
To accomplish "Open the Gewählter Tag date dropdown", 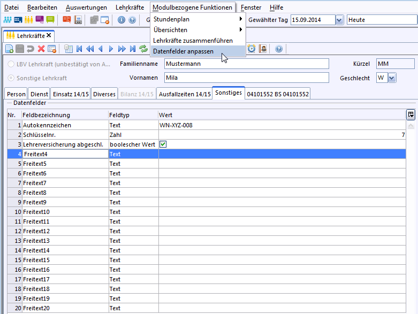I will [x=339, y=20].
